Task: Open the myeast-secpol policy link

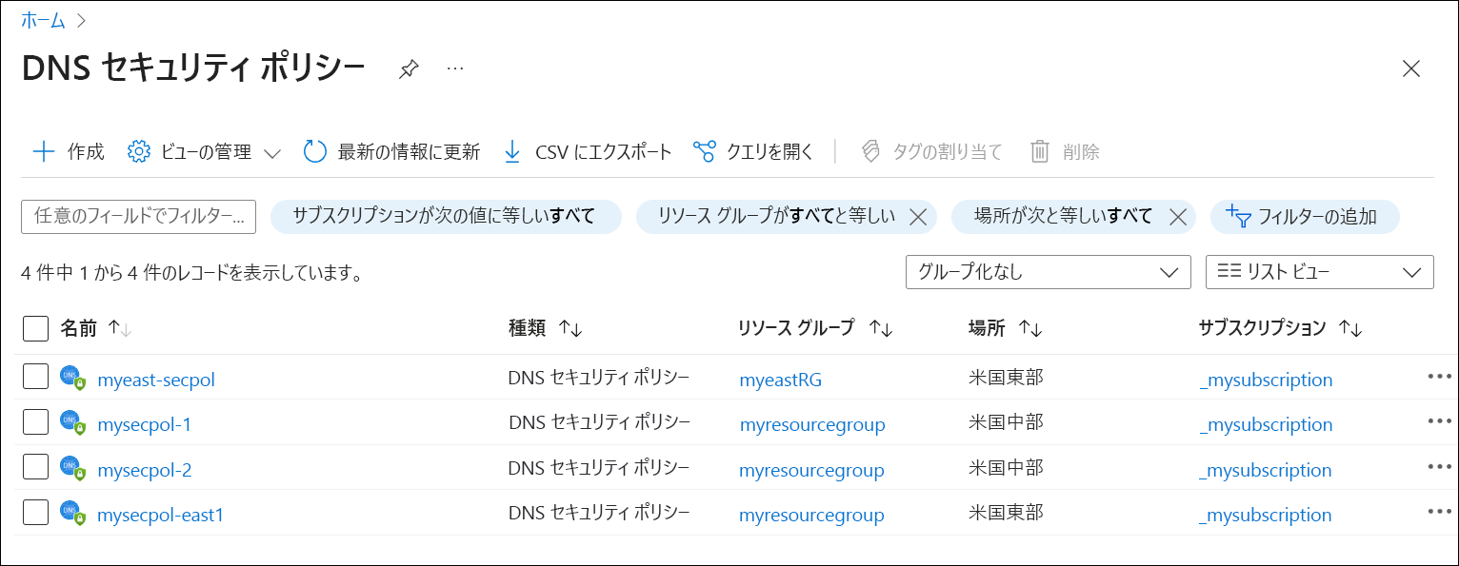Action: coord(156,380)
